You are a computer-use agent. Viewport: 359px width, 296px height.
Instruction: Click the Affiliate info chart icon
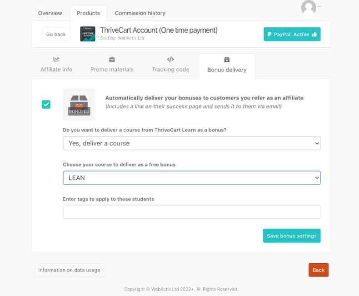click(x=56, y=60)
